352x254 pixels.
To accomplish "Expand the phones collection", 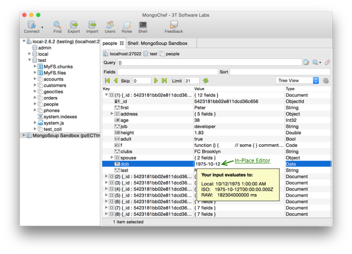I will click(35, 110).
